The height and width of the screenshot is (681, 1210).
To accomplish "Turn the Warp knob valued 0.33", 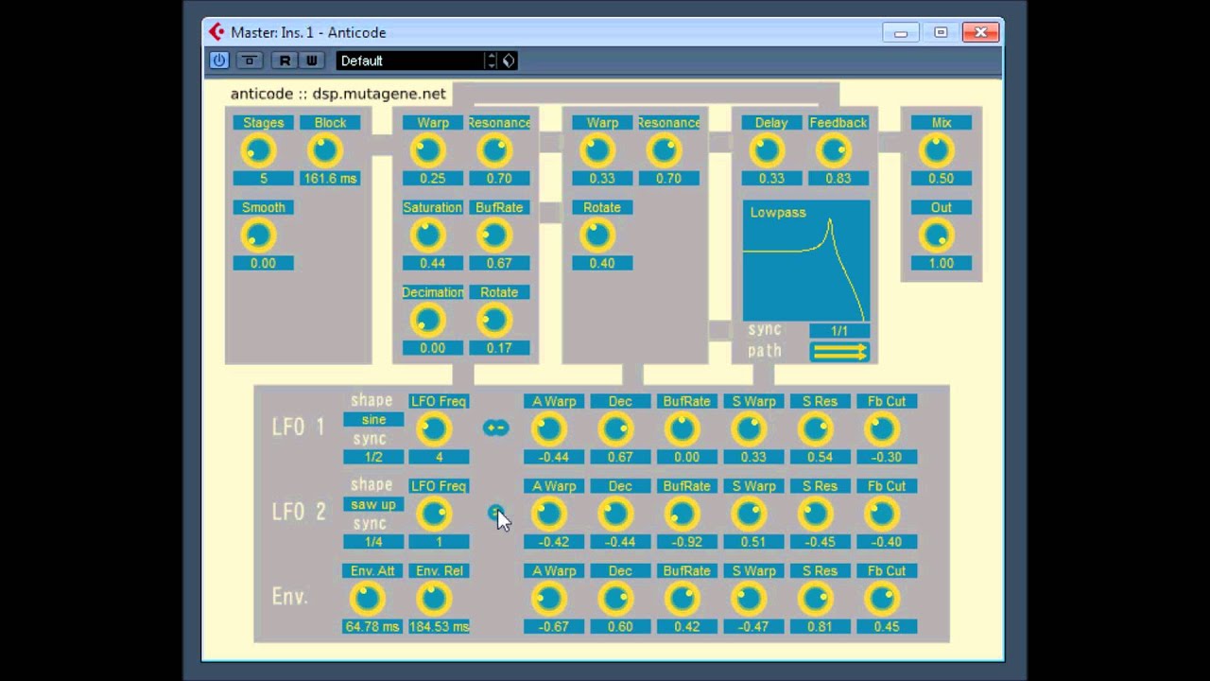I will pos(596,150).
